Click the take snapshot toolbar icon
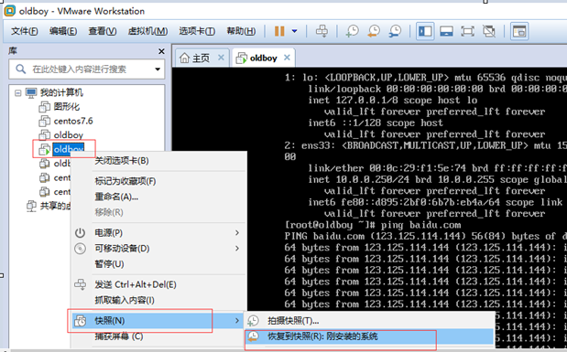Screen dimensions: 567x352 (x=353, y=31)
